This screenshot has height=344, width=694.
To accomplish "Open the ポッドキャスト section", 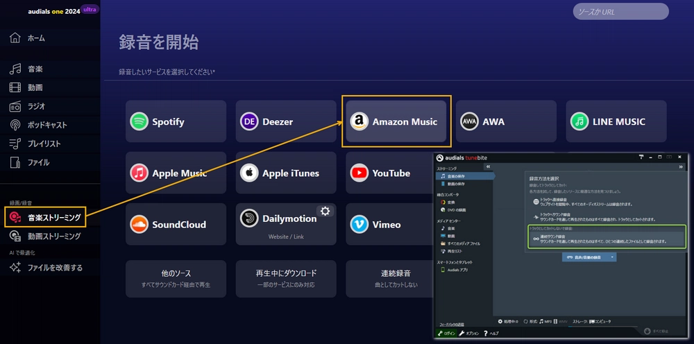I will [38, 125].
